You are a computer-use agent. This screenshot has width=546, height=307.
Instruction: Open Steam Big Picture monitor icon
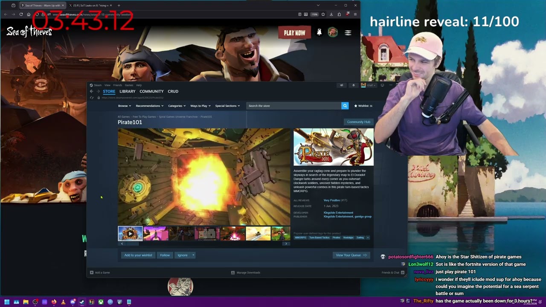tap(382, 85)
